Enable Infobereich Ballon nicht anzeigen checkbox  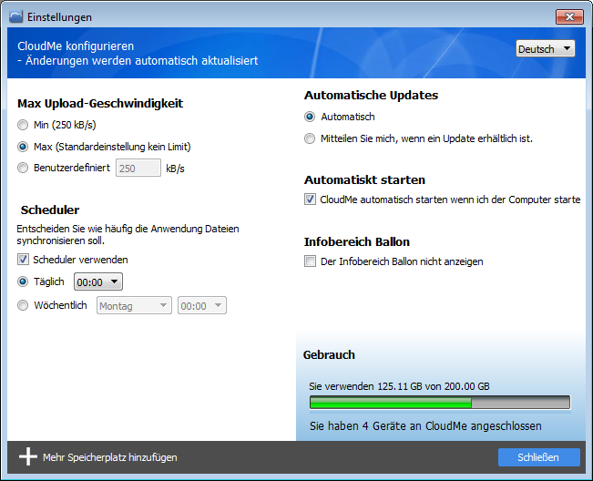[x=311, y=261]
